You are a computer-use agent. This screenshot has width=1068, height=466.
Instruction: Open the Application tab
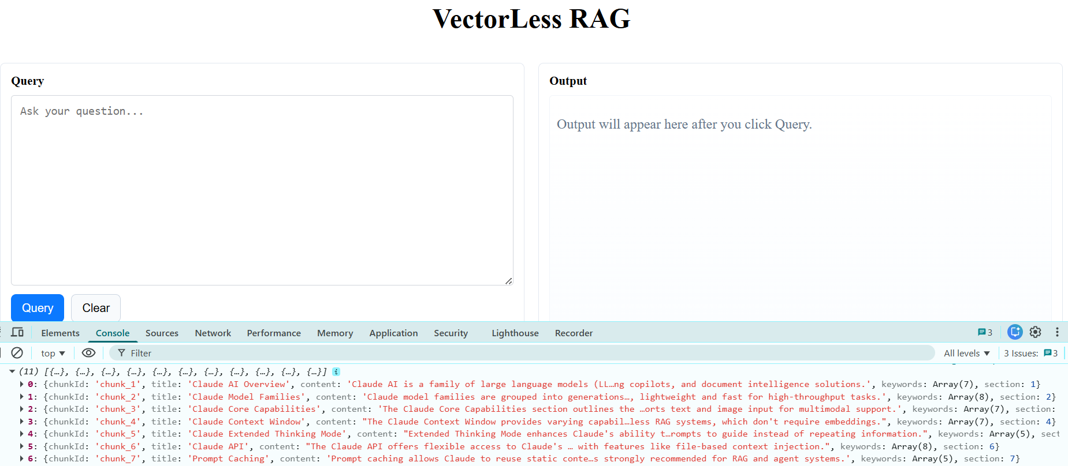click(393, 333)
